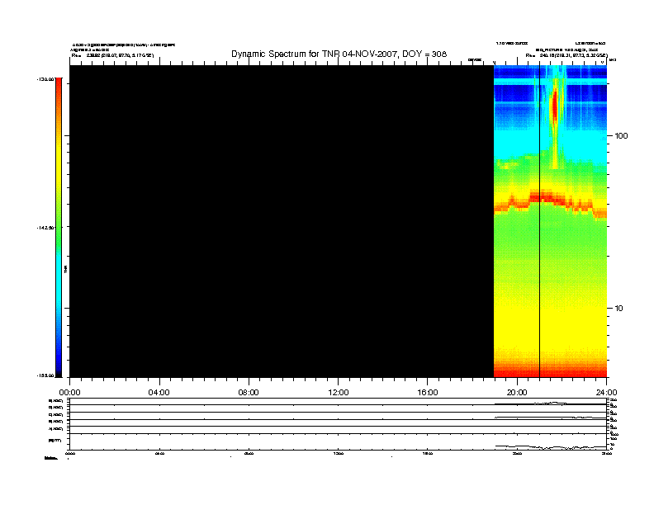
Task: Click the "TNR" label beside the color scale
Action: click(x=65, y=270)
